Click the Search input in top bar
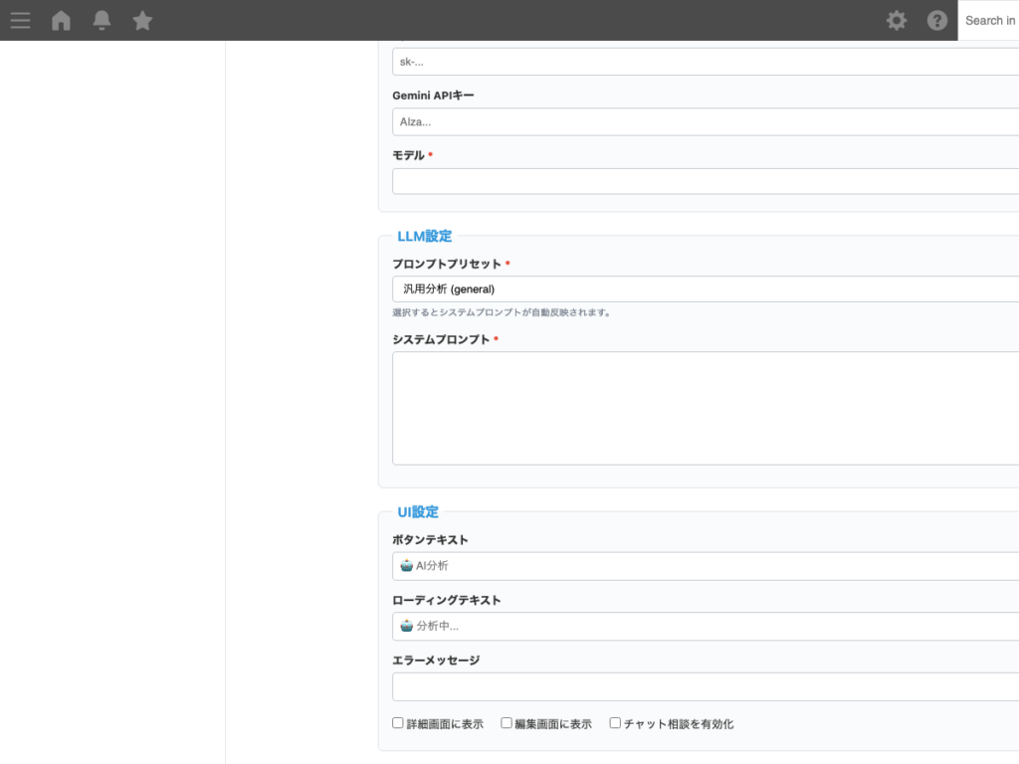Image resolution: width=1019 pixels, height=764 pixels. click(x=989, y=20)
